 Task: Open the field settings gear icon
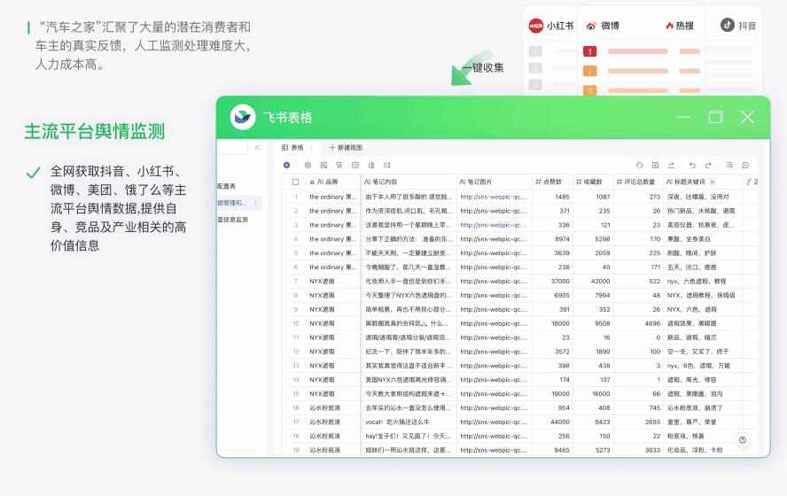(x=308, y=165)
